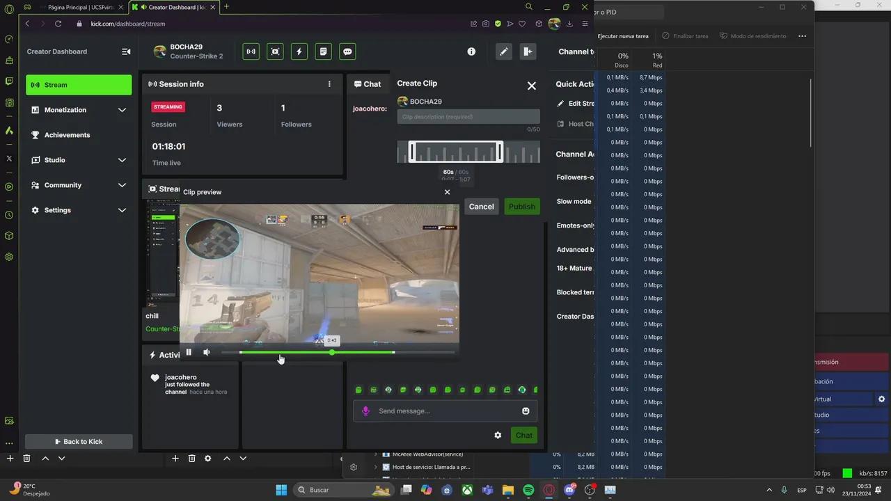Open quick actions lightning bolt icon
The image size is (891, 501).
coord(299,51)
